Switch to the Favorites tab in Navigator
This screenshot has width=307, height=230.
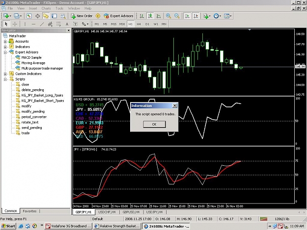click(x=29, y=211)
